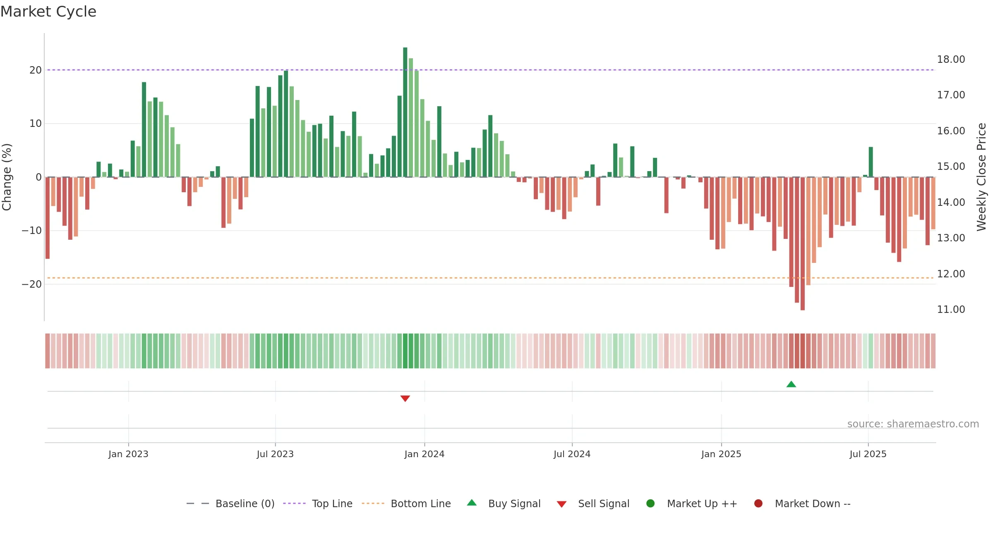993x558 pixels.
Task: Click the Weekly Close Price axis title
Action: [981, 177]
